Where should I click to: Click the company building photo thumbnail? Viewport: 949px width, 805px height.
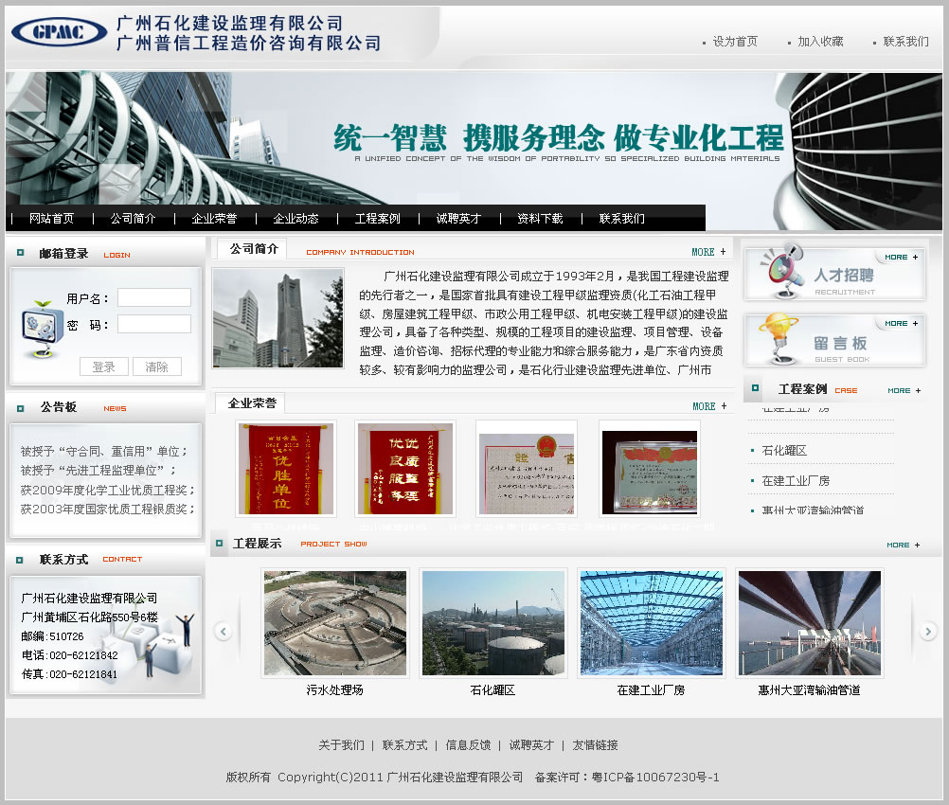[278, 318]
